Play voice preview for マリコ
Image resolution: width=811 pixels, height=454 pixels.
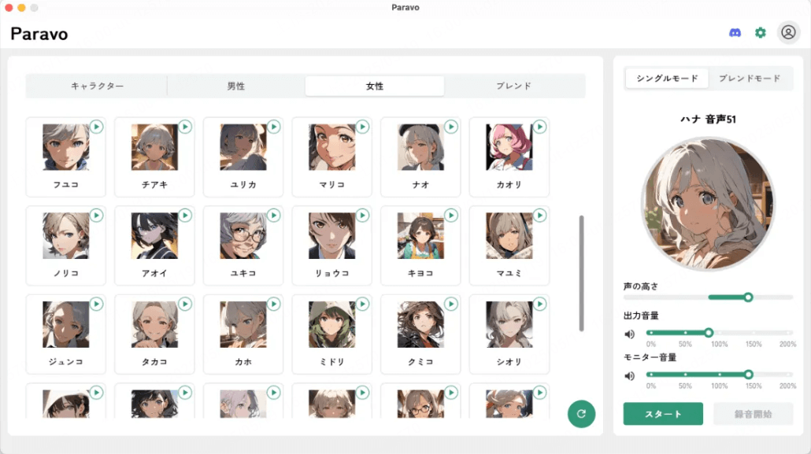tap(362, 127)
